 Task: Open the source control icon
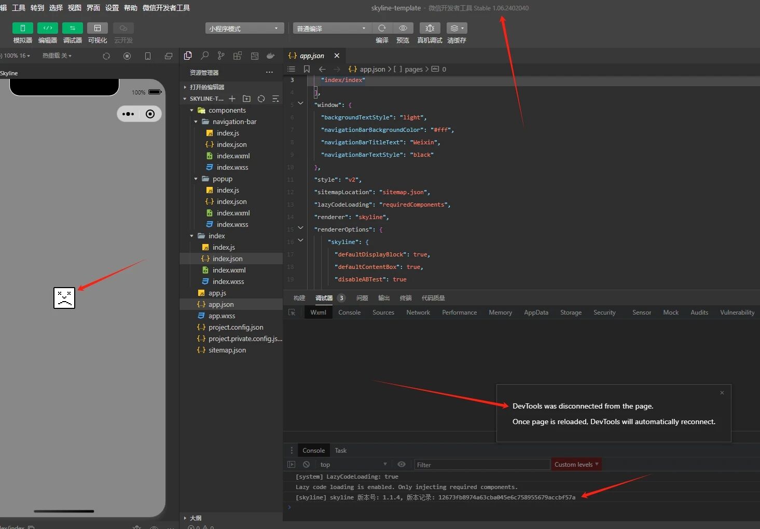click(x=222, y=56)
